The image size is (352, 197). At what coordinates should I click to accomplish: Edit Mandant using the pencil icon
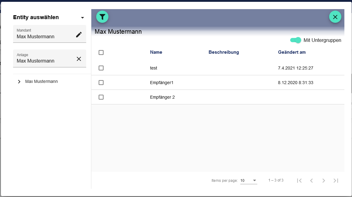pos(79,35)
